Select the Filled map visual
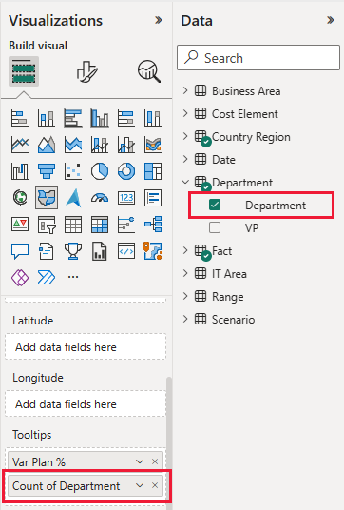This screenshot has height=510, width=344. (x=47, y=198)
